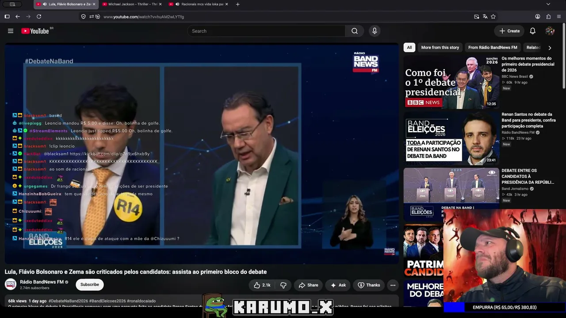Viewport: 566px width, 318px height.
Task: Open the 'Debate na Band' candidates thumbnail
Action: coord(451,194)
